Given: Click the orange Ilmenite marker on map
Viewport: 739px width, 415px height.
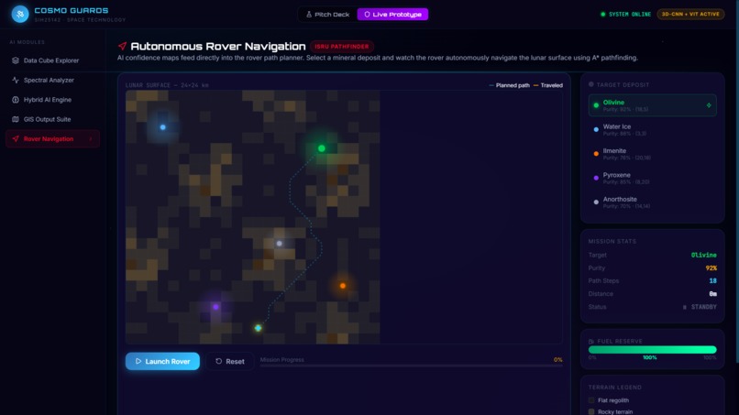Looking at the screenshot, I should 343,286.
